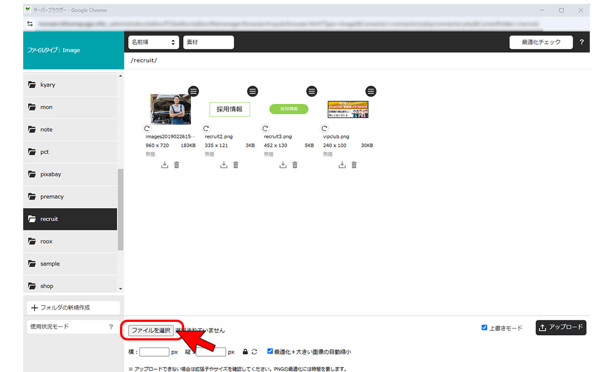
Task: Open the 名前順 sort dropdown
Action: point(153,42)
